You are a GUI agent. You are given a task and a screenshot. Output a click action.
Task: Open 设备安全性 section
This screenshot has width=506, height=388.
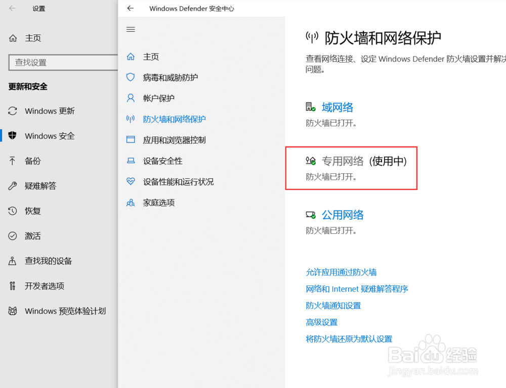coord(163,161)
